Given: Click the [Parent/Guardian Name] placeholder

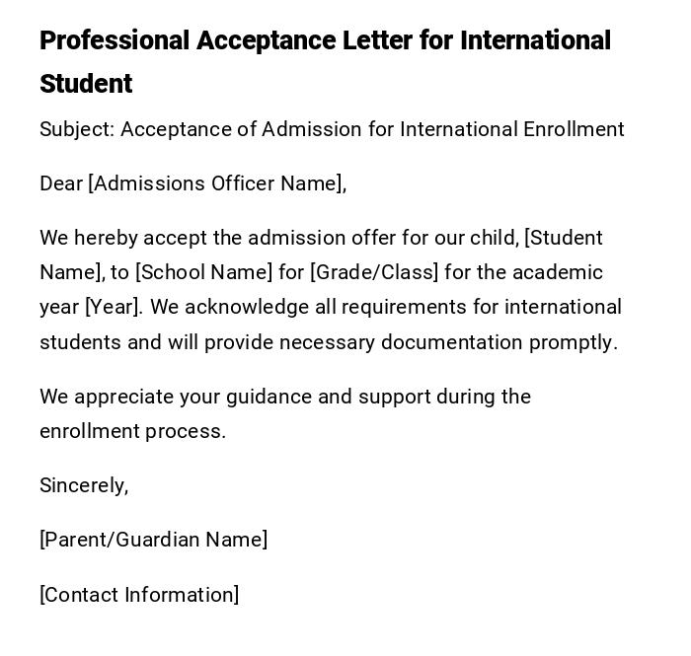Looking at the screenshot, I should coord(153,540).
